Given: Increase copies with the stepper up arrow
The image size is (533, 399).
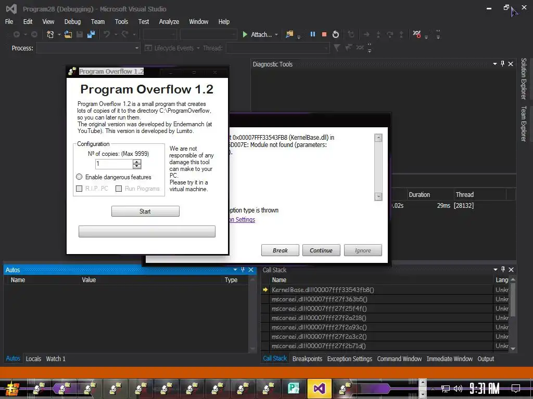Looking at the screenshot, I should coord(137,162).
